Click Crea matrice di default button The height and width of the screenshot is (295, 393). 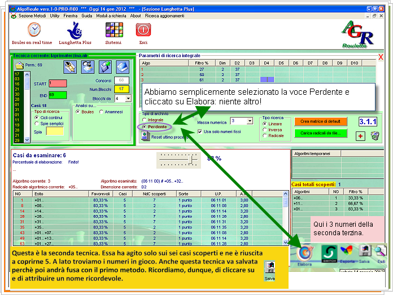click(x=321, y=121)
